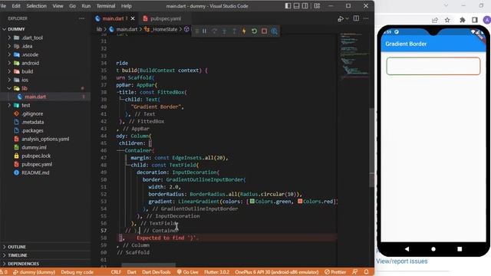Pause the debug session

[x=205, y=31]
